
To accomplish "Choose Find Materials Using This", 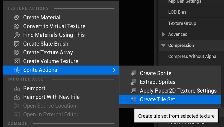I will [54, 35].
